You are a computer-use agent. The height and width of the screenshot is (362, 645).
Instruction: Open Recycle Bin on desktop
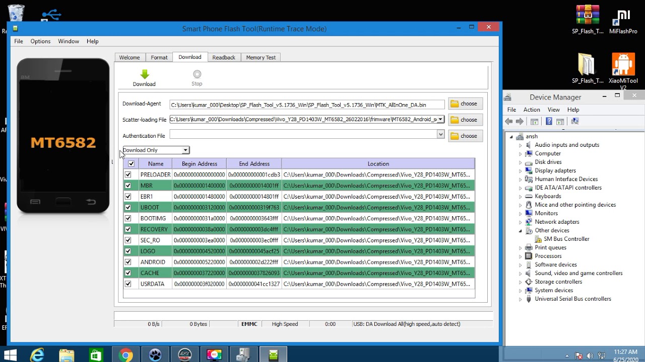tap(16, 14)
